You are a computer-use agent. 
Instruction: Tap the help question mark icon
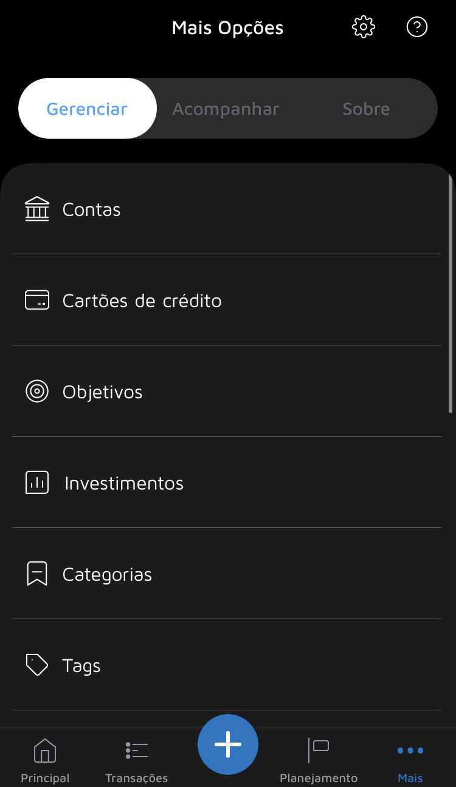click(x=417, y=27)
